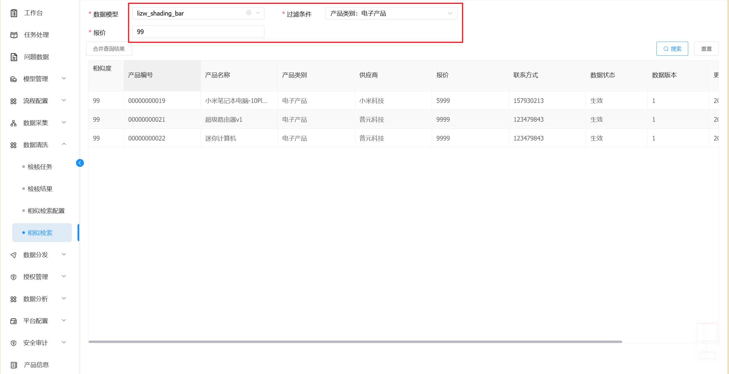The width and height of the screenshot is (729, 374).
Task: Open the 数据模型 dropdown
Action: tap(258, 13)
